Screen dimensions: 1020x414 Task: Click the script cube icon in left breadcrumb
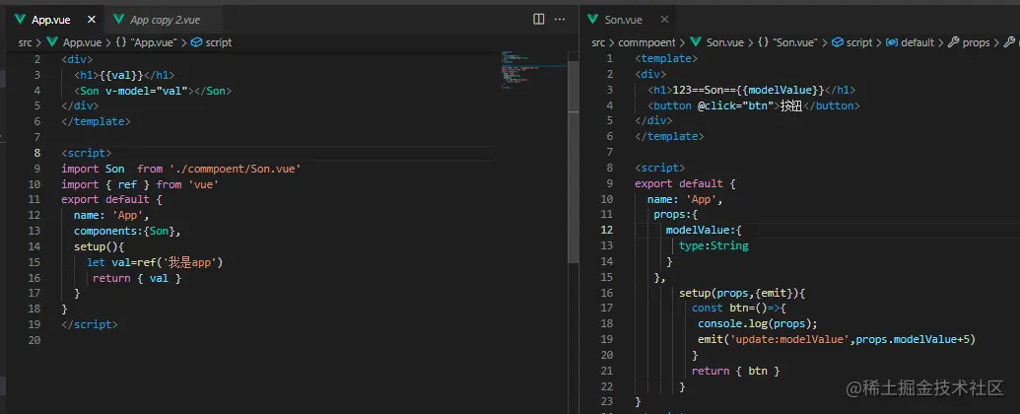click(196, 42)
